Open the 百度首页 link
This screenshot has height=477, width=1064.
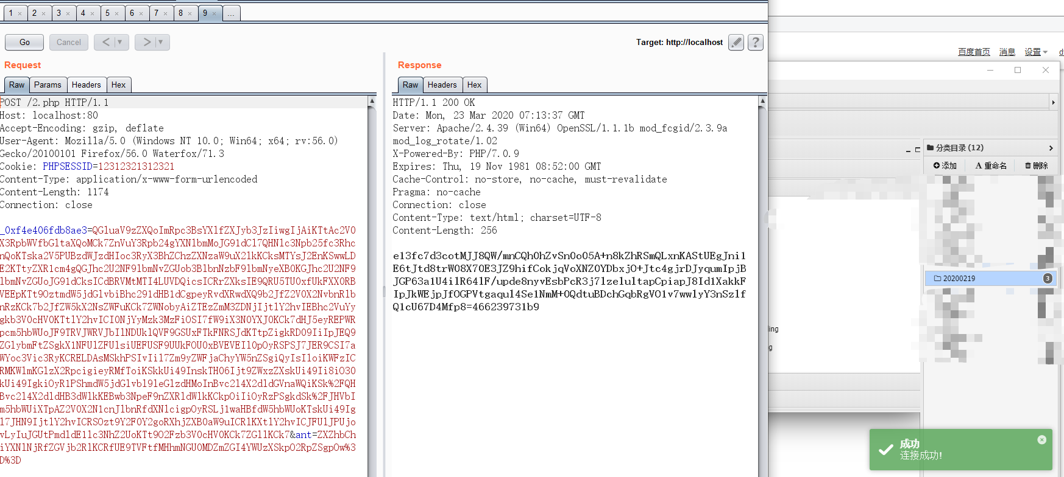pyautogui.click(x=974, y=52)
